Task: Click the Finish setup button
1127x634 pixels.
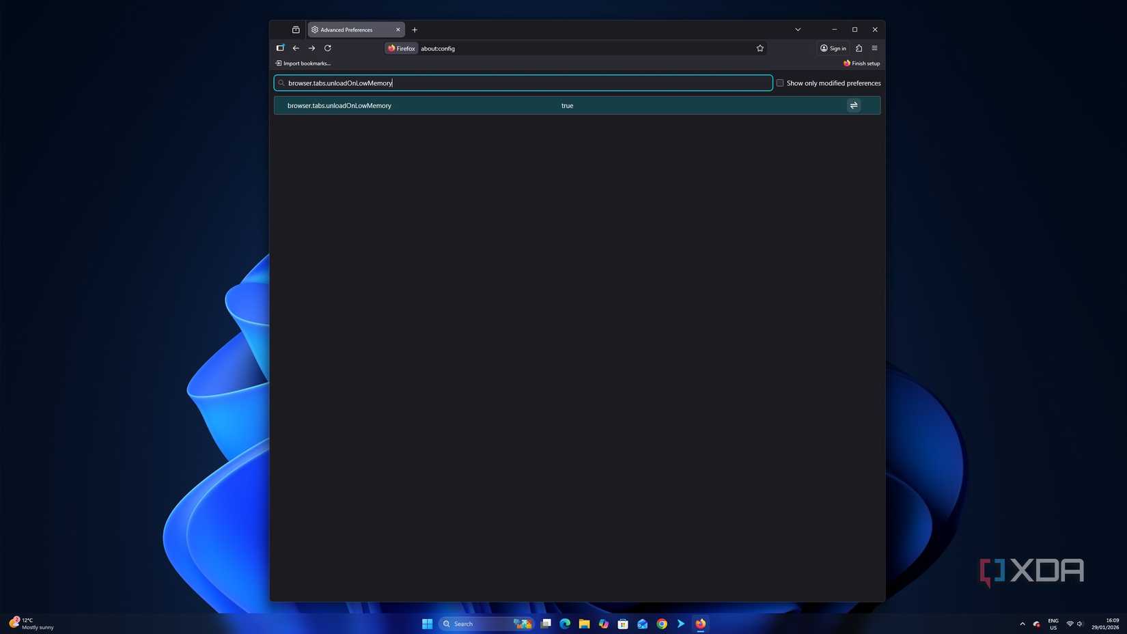Action: coord(861,64)
